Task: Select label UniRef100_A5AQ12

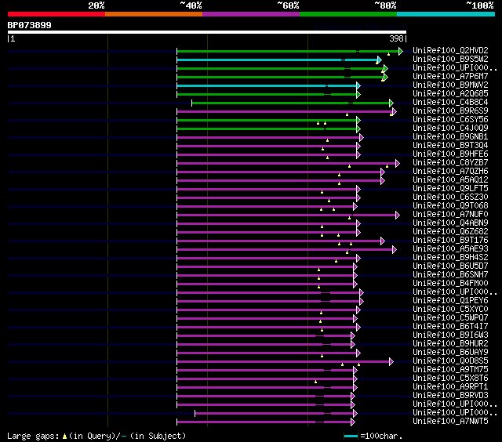Action: (x=450, y=179)
